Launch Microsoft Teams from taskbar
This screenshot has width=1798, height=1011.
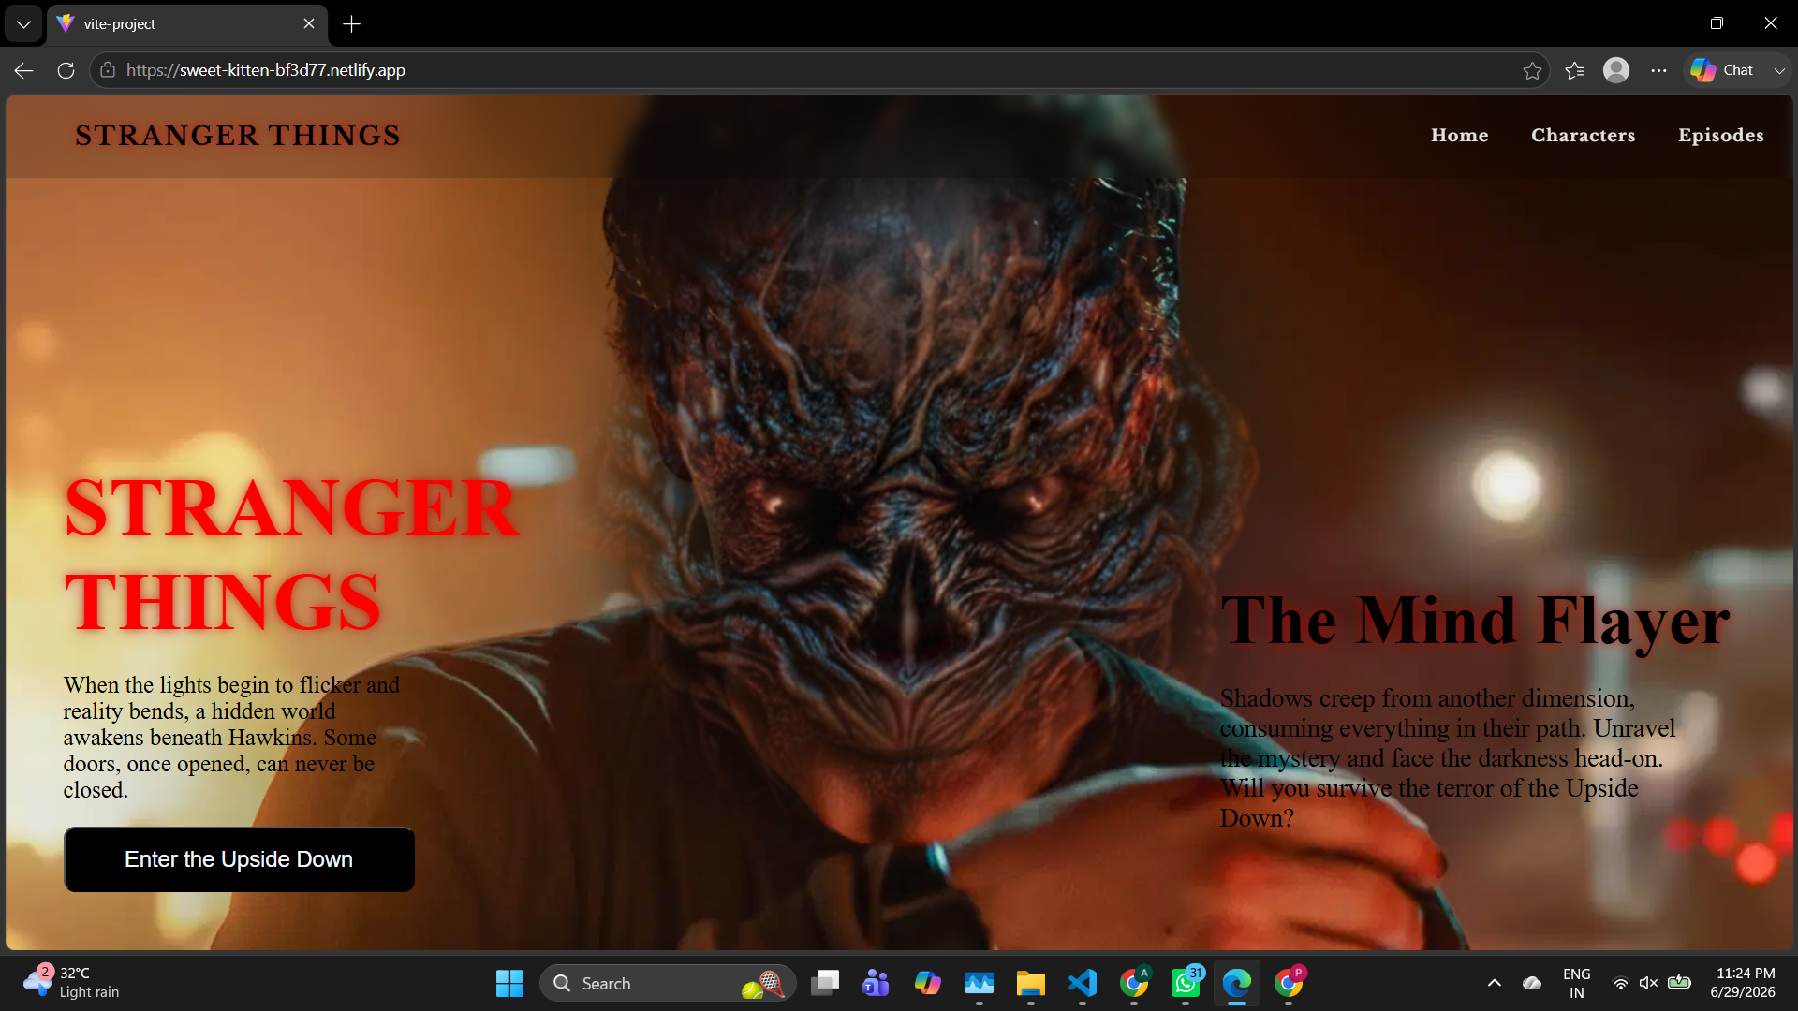pos(876,984)
